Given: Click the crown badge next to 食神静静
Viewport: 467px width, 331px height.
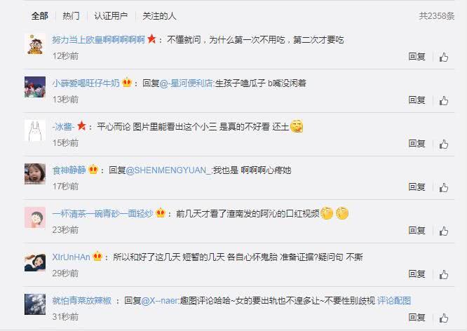Looking at the screenshot, I should click(93, 169).
